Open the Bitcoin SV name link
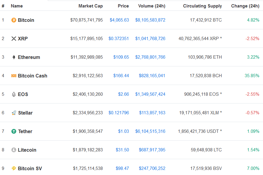Image resolution: width=263 pixels, height=175 pixels. (x=30, y=168)
